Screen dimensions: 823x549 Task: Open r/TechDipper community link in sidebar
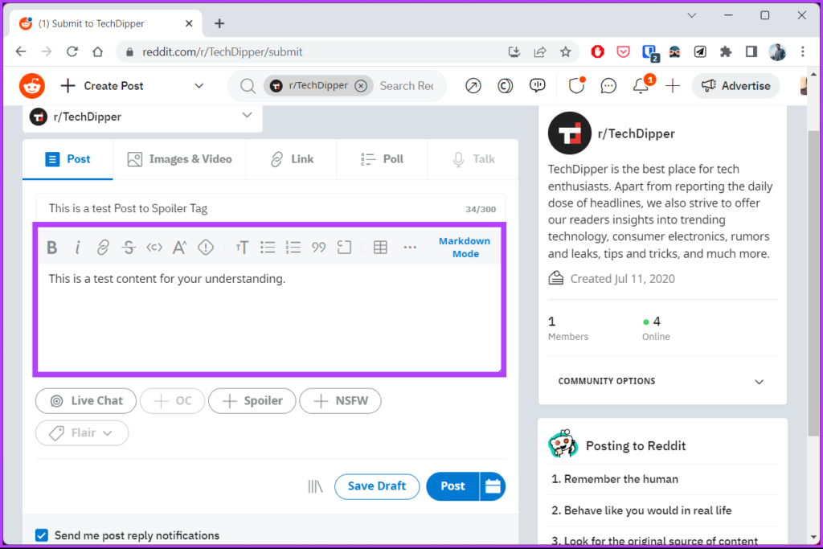pyautogui.click(x=637, y=133)
